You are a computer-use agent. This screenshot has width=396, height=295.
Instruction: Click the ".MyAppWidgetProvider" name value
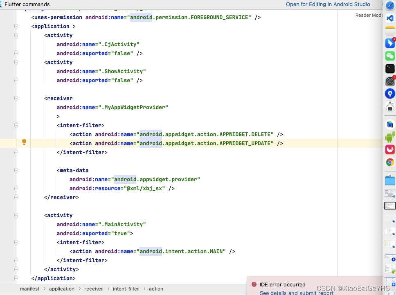133,107
